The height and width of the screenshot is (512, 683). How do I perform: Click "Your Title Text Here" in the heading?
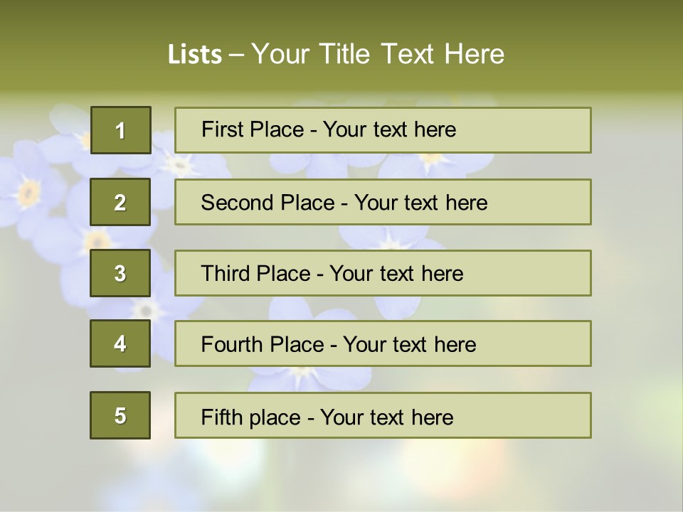coord(378,54)
